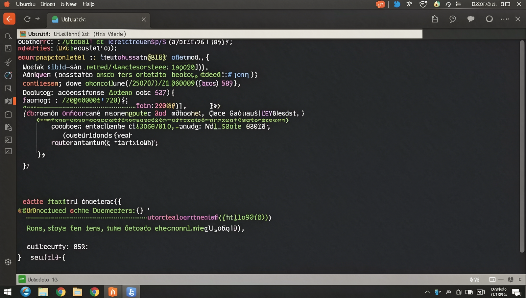Click the people icon in status bar
Image resolution: width=526 pixels, height=298 pixels.
510,280
